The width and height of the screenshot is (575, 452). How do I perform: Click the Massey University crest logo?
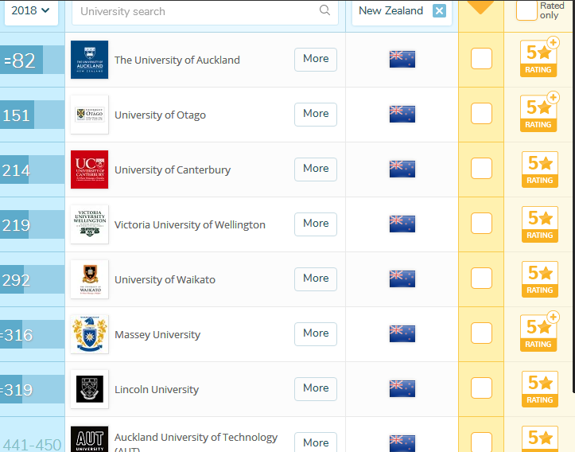coord(89,334)
